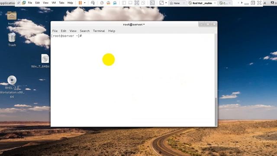Viewport: 277px width, 156px height.
Task: Maximize the root@server terminal window
Action: [208, 24]
